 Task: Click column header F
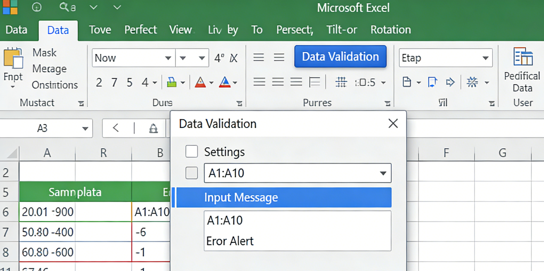(446, 153)
